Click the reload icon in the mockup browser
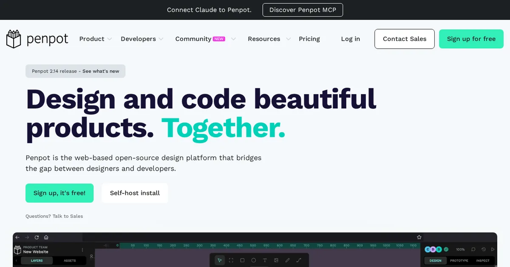 37,237
